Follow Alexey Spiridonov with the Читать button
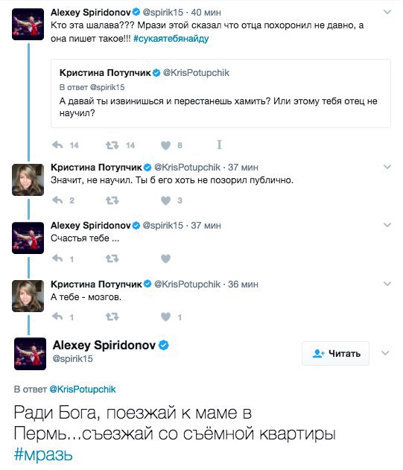Image resolution: width=403 pixels, height=470 pixels. pyautogui.click(x=335, y=353)
